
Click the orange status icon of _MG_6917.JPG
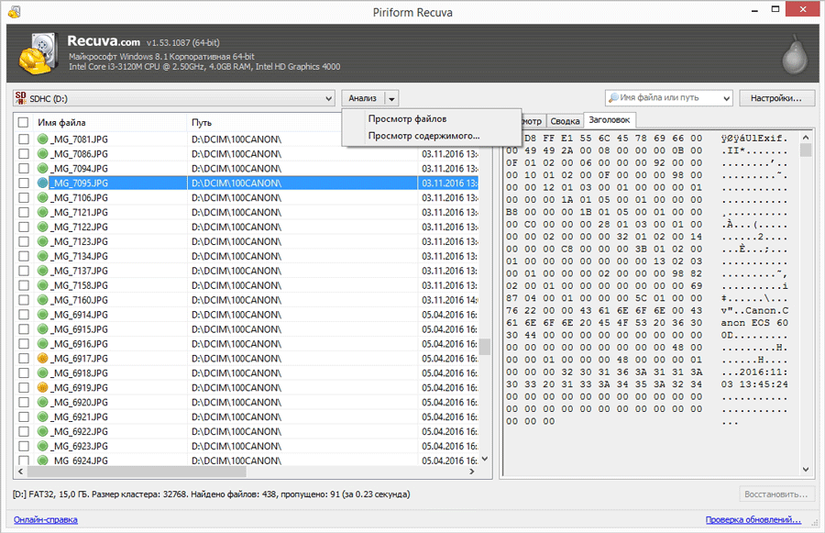pos(42,359)
